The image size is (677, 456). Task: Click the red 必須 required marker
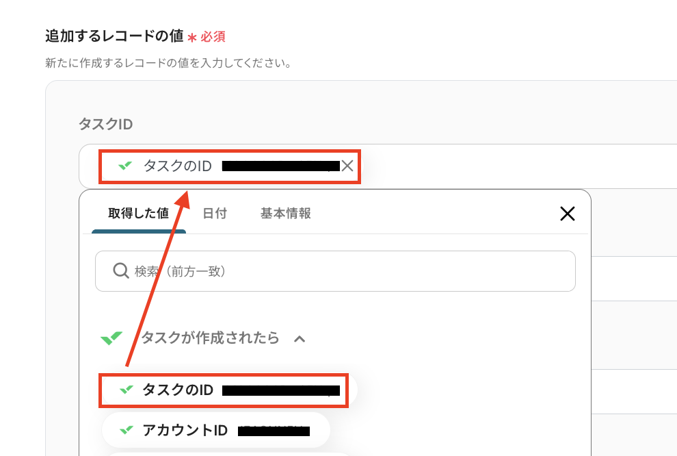(x=213, y=36)
